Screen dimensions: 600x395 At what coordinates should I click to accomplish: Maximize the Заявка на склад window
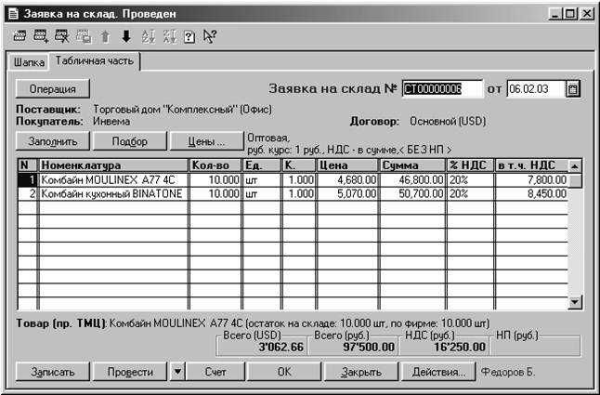[x=569, y=14]
